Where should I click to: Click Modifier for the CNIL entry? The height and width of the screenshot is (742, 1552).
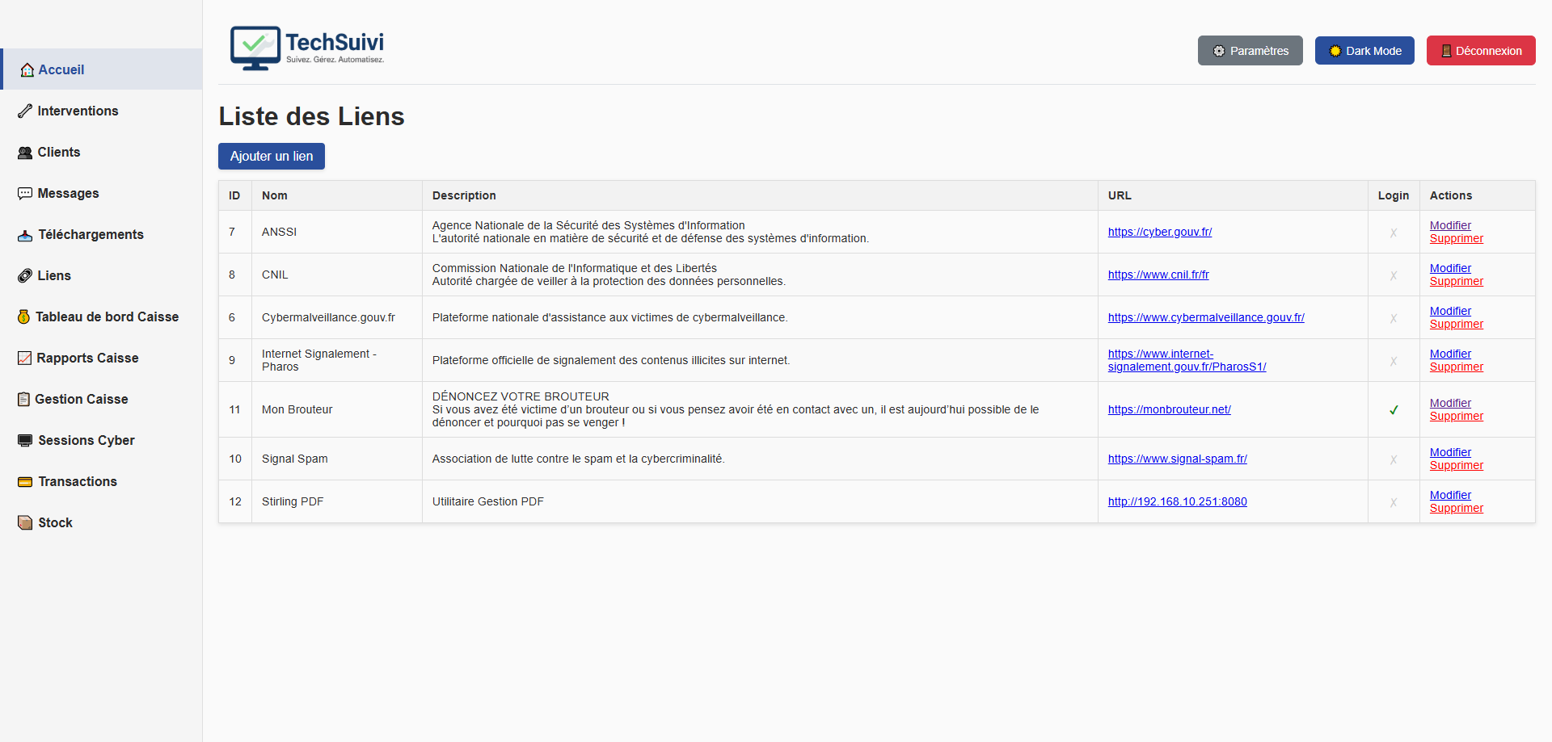[1449, 268]
